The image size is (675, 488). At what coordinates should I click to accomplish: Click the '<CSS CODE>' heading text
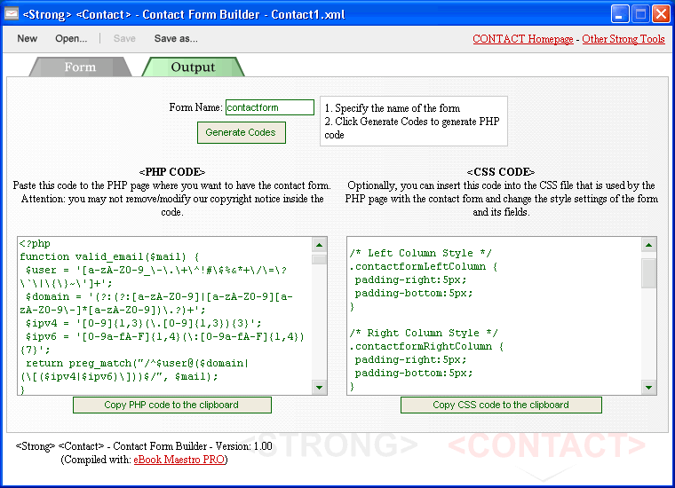pyautogui.click(x=501, y=172)
